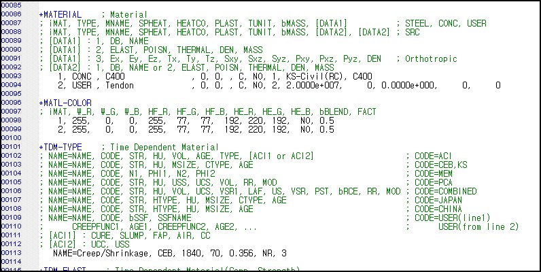Click line number 00101 in the gutter

point(12,147)
